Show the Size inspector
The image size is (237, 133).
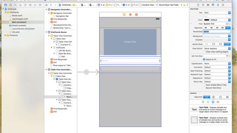[x=218, y=5]
